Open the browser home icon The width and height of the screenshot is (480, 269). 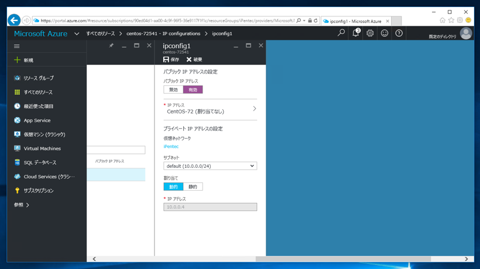443,20
